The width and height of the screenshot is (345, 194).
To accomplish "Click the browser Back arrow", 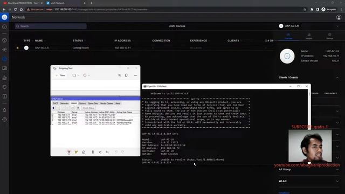I will coord(4,10).
